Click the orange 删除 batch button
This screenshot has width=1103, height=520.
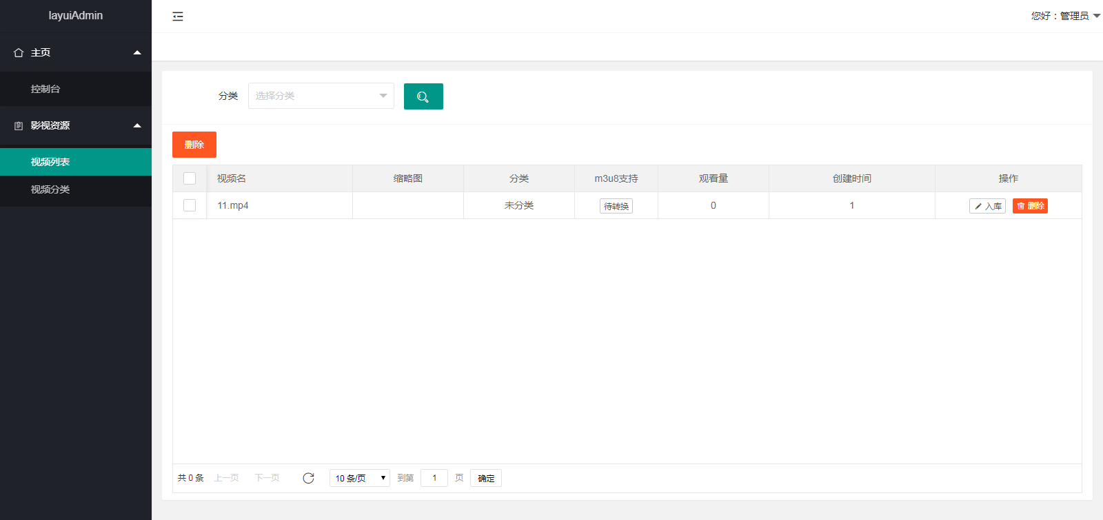[x=194, y=145]
